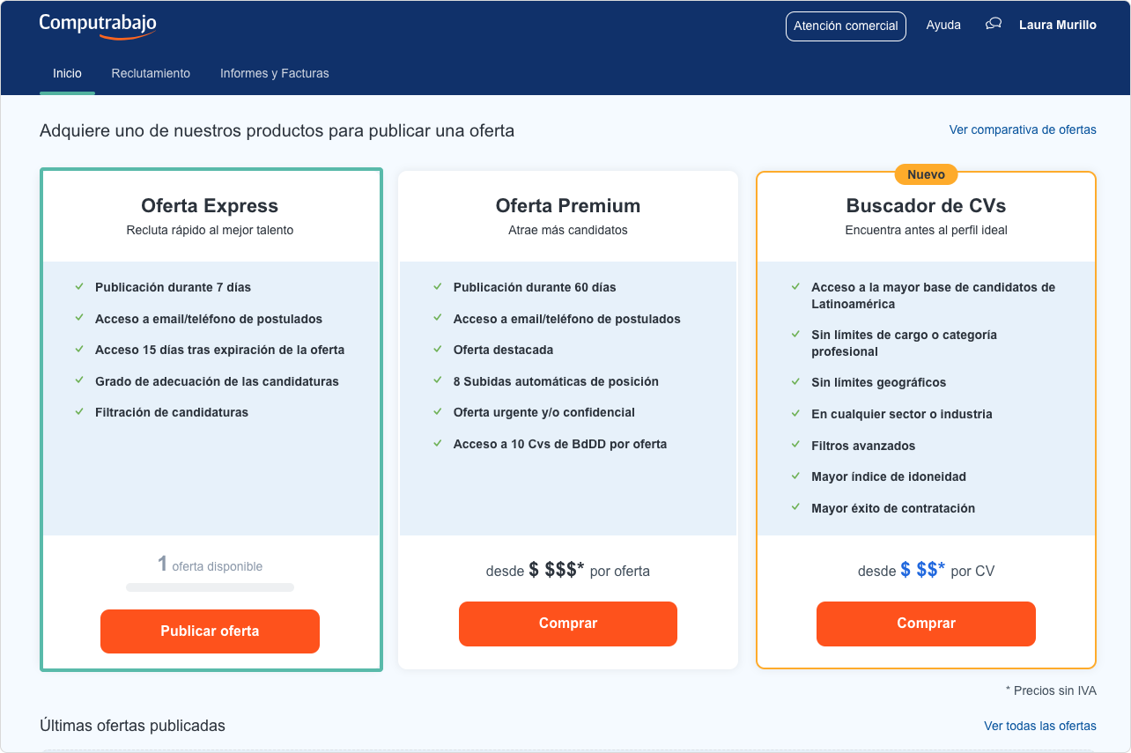This screenshot has height=753, width=1131.
Task: Switch to the Inicio tab
Action: coord(67,73)
